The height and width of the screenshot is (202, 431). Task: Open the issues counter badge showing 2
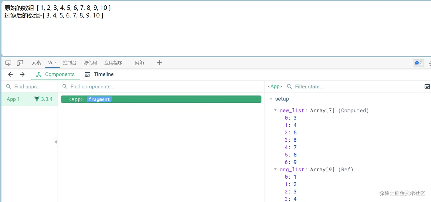coord(418,63)
